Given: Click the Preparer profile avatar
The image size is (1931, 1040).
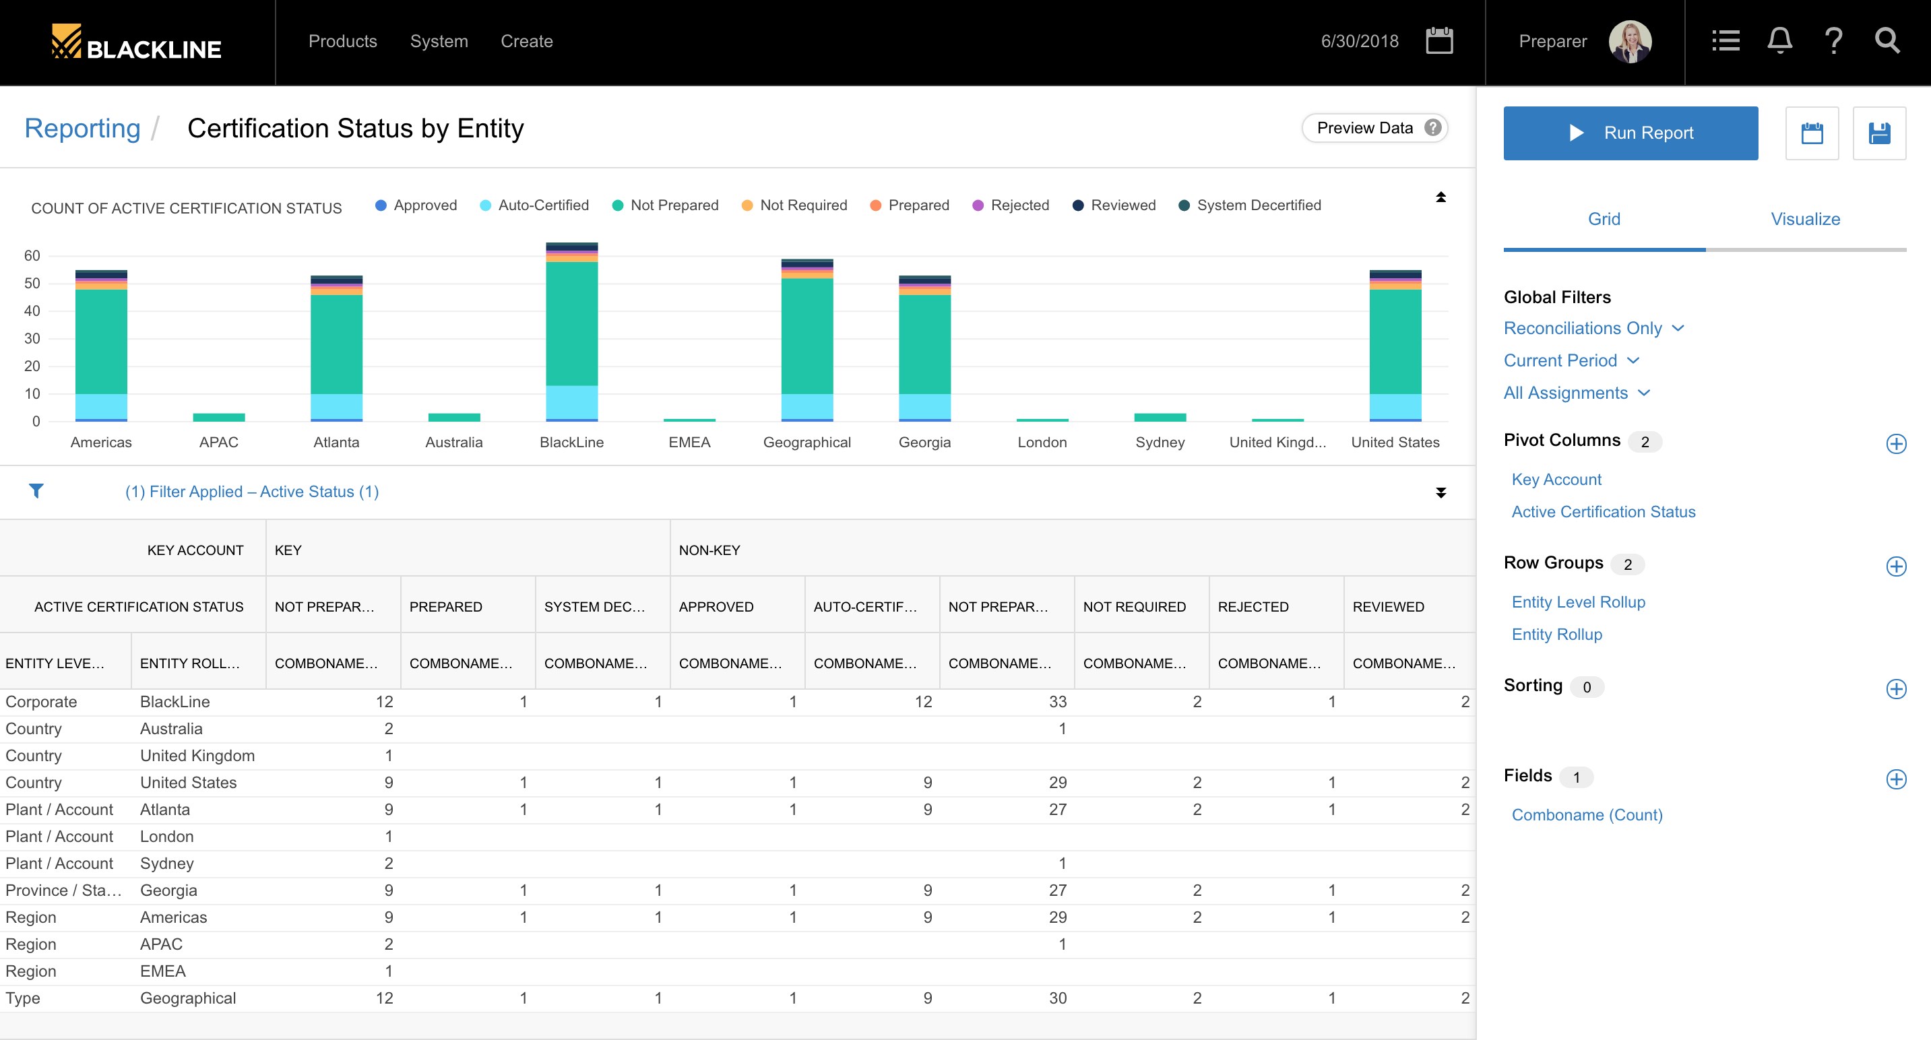Looking at the screenshot, I should click(x=1630, y=41).
